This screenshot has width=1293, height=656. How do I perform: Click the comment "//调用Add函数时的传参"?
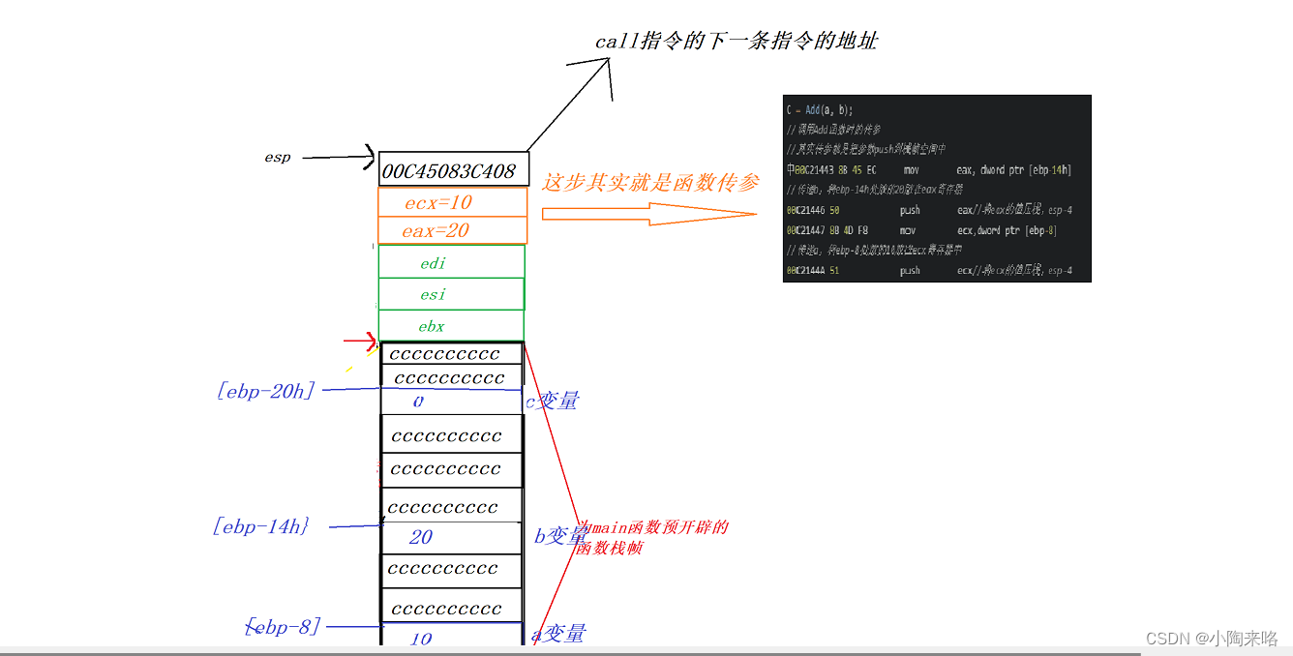832,130
